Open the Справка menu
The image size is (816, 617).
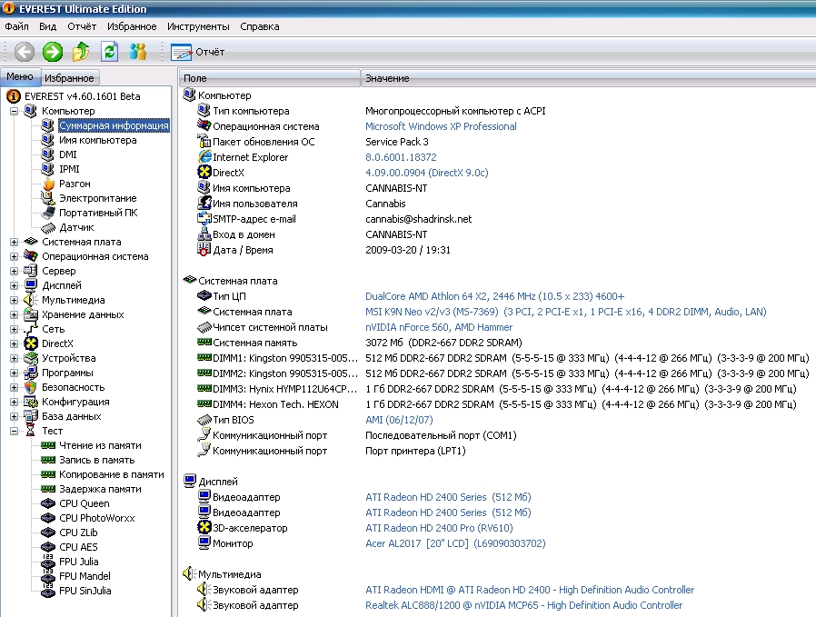pos(260,26)
